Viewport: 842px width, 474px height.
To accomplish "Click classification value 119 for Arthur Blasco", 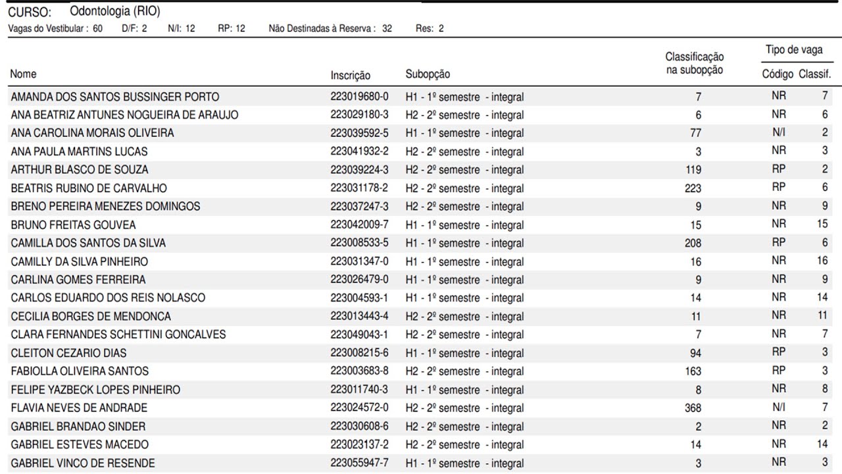I will pyautogui.click(x=693, y=170).
